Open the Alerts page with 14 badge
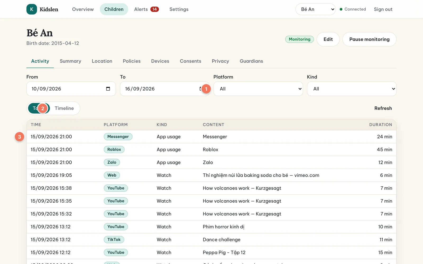This screenshot has height=264, width=423. (x=146, y=9)
